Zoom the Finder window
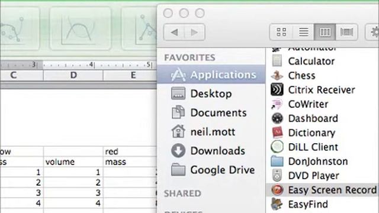The height and width of the screenshot is (213, 379). [200, 13]
